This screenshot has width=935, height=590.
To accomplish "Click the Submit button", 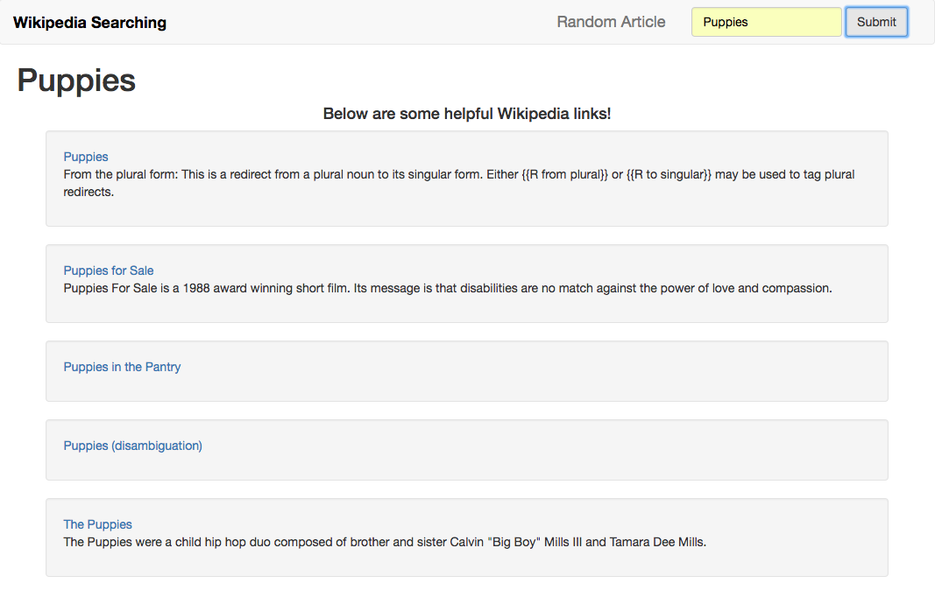I will click(876, 22).
